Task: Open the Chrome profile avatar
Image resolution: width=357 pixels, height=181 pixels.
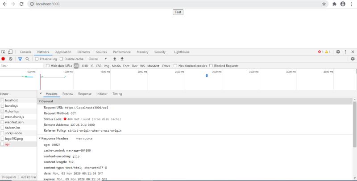Action: 343,4
